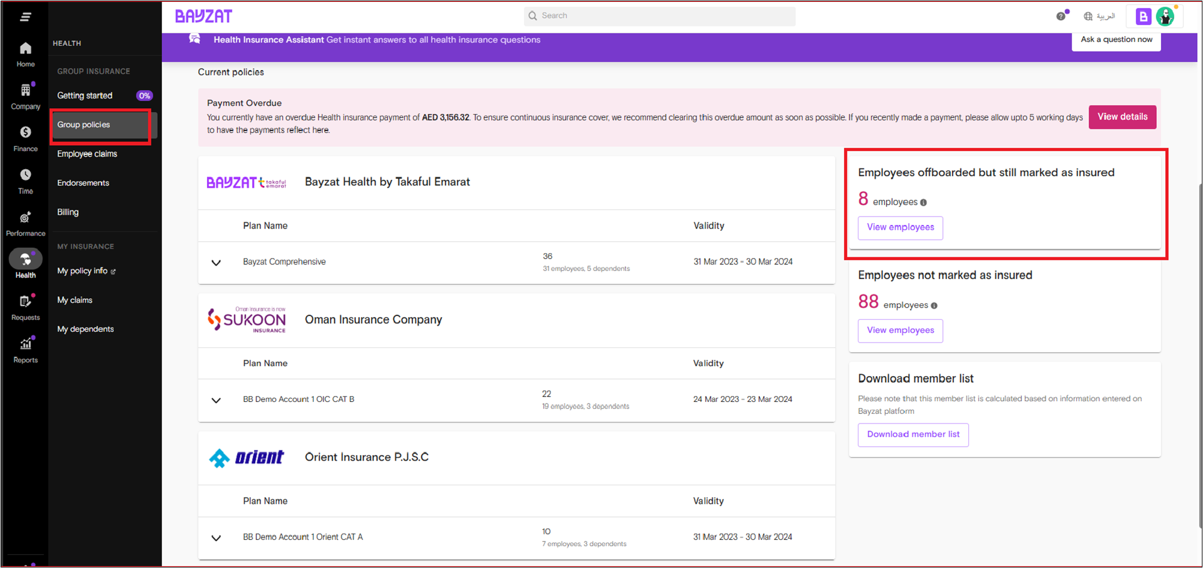Viewport: 1203px width, 568px height.
Task: Click the 0% progress badge
Action: click(x=144, y=96)
